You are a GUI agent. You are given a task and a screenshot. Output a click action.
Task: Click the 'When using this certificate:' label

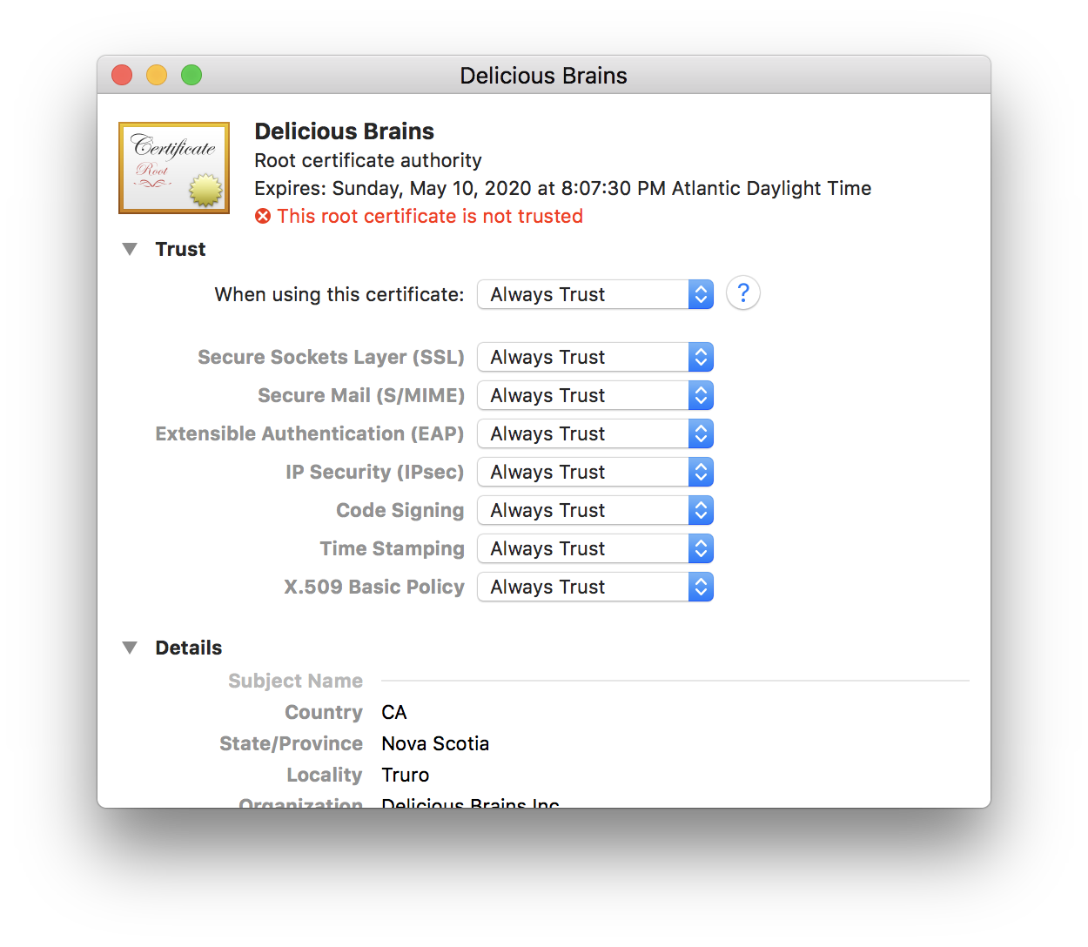(339, 294)
